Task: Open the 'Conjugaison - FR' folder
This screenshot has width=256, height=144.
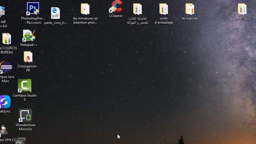Action: click(28, 57)
